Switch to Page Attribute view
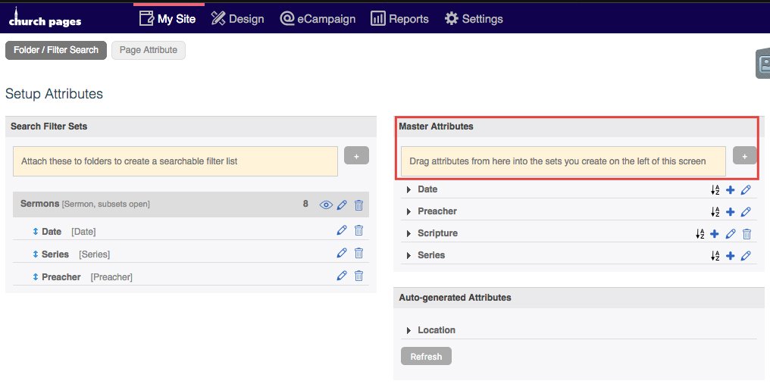Image resolution: width=770 pixels, height=384 pixels. click(x=149, y=50)
